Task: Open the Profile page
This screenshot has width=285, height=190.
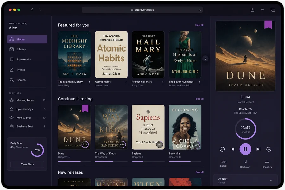Action: pos(27,70)
